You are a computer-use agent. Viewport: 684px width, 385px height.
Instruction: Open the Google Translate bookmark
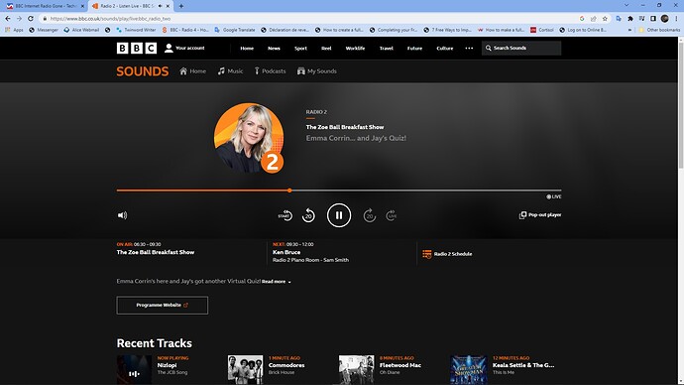(x=235, y=30)
